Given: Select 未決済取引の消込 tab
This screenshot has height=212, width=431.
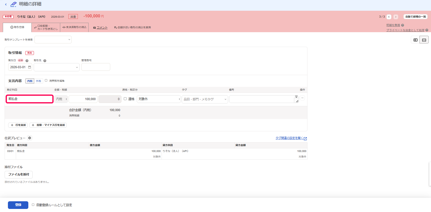Looking at the screenshot, I should [74, 27].
